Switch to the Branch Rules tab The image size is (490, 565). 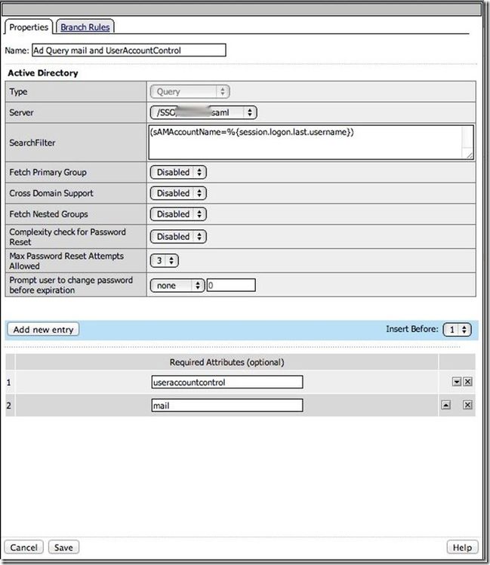coord(85,27)
